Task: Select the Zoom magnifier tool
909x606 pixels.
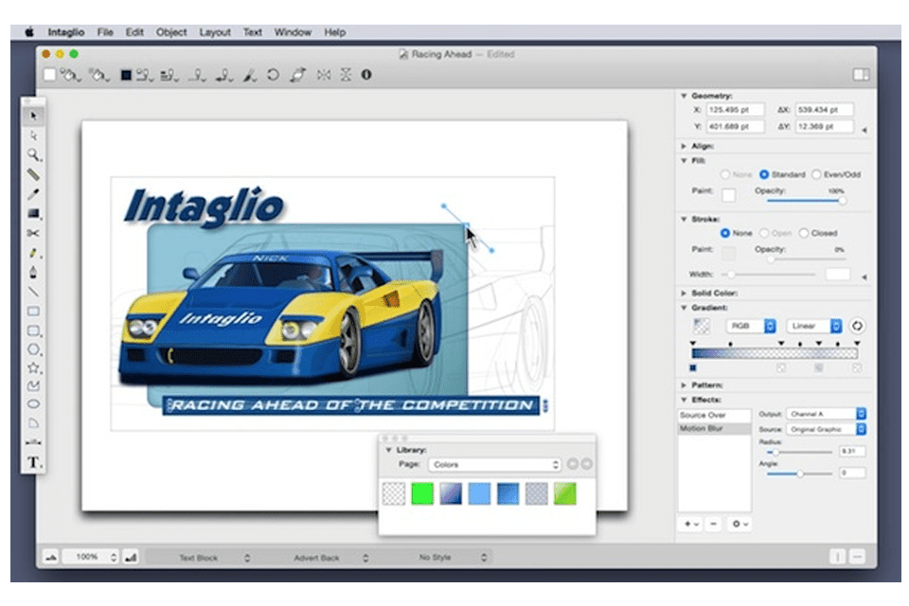Action: pos(33,154)
